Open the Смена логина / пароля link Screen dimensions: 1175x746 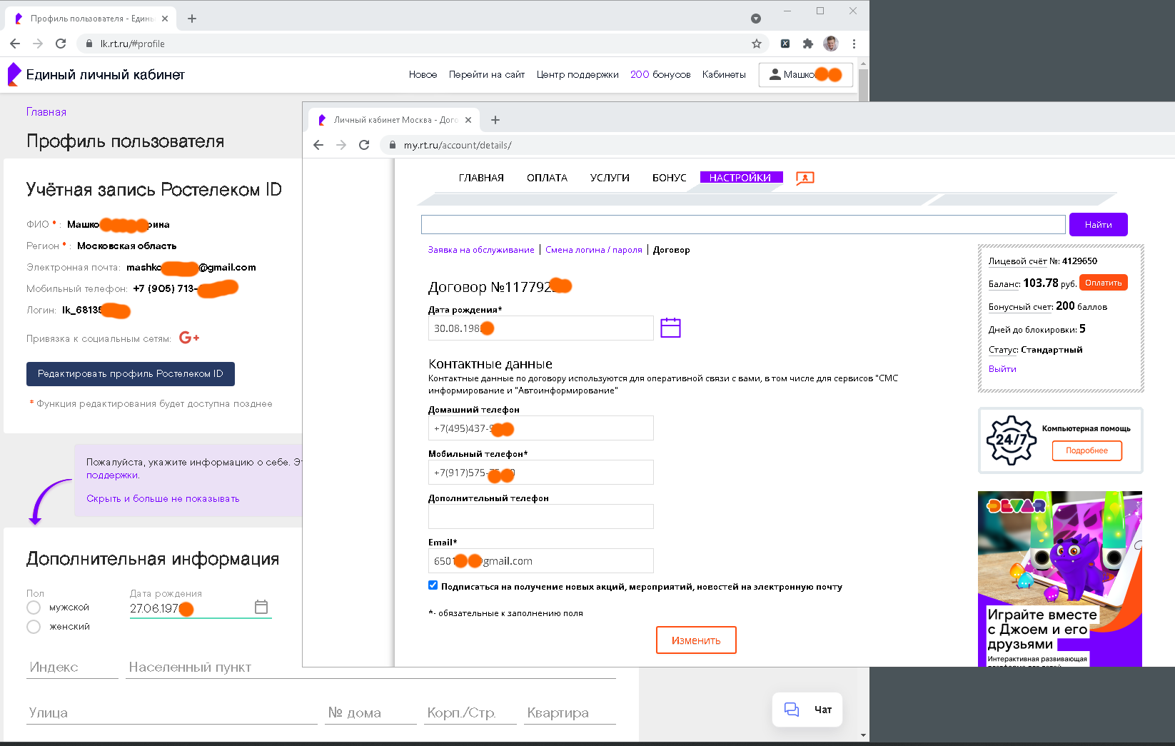point(594,250)
